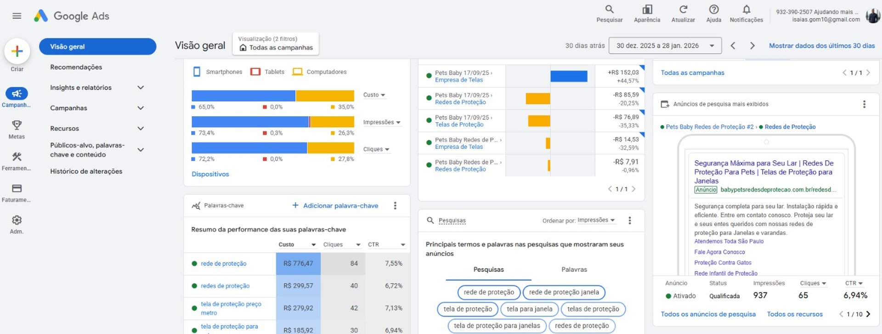Expand the Recursos navigation section

141,129
